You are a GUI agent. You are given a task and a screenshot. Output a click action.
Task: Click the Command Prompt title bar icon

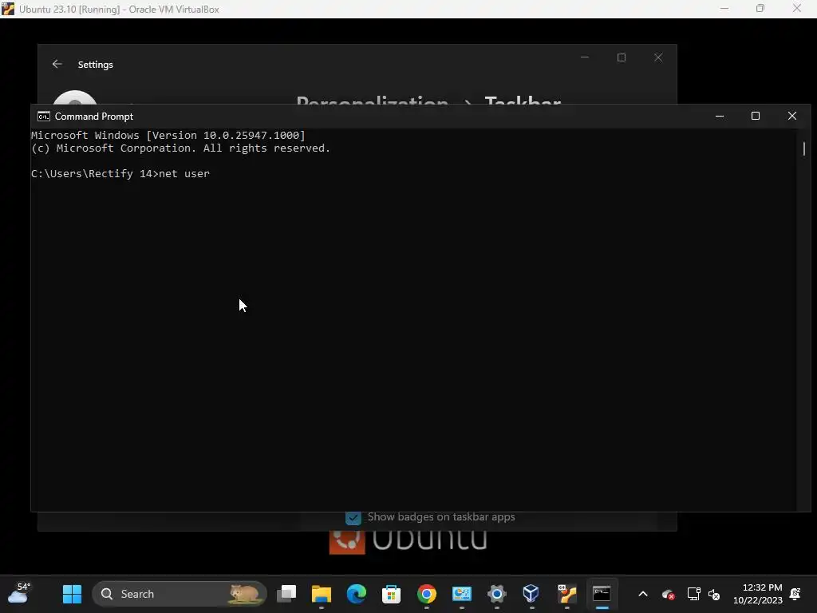[x=44, y=117]
